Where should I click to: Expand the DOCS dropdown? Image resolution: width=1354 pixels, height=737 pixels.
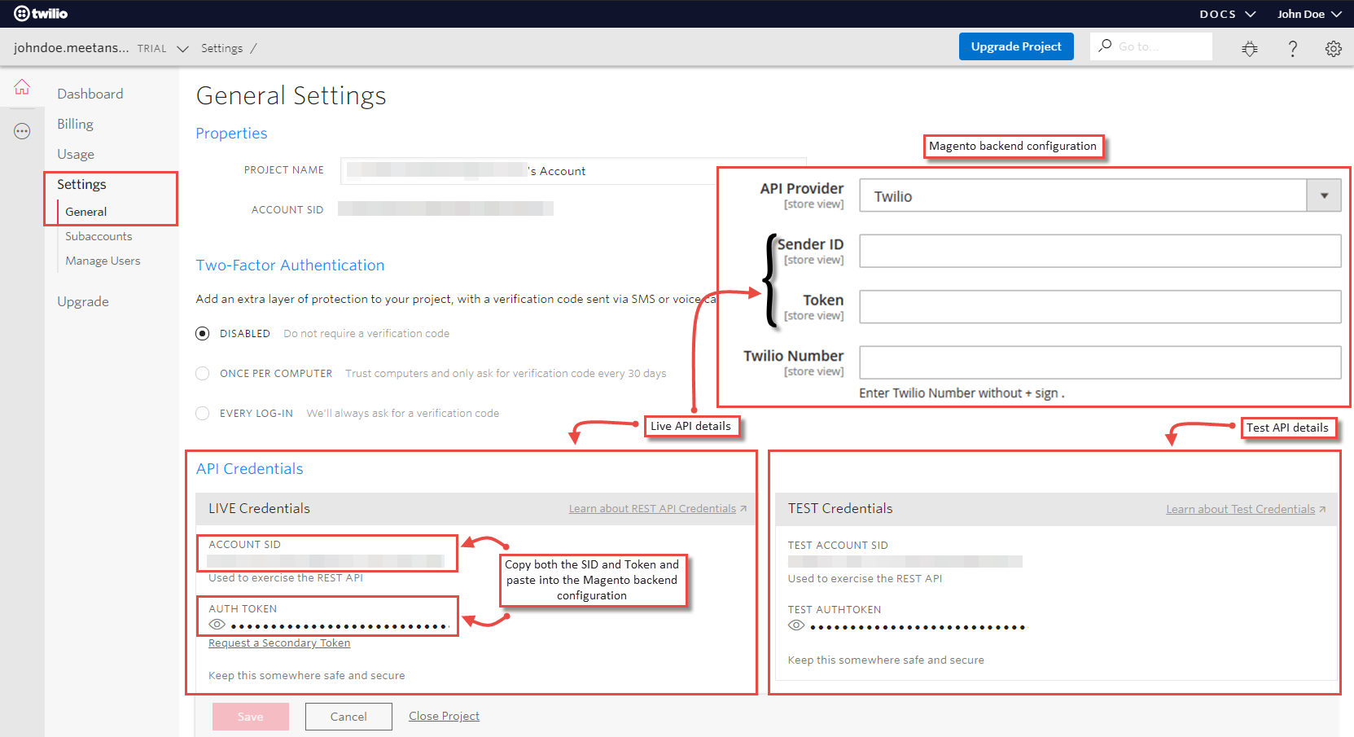pos(1228,14)
